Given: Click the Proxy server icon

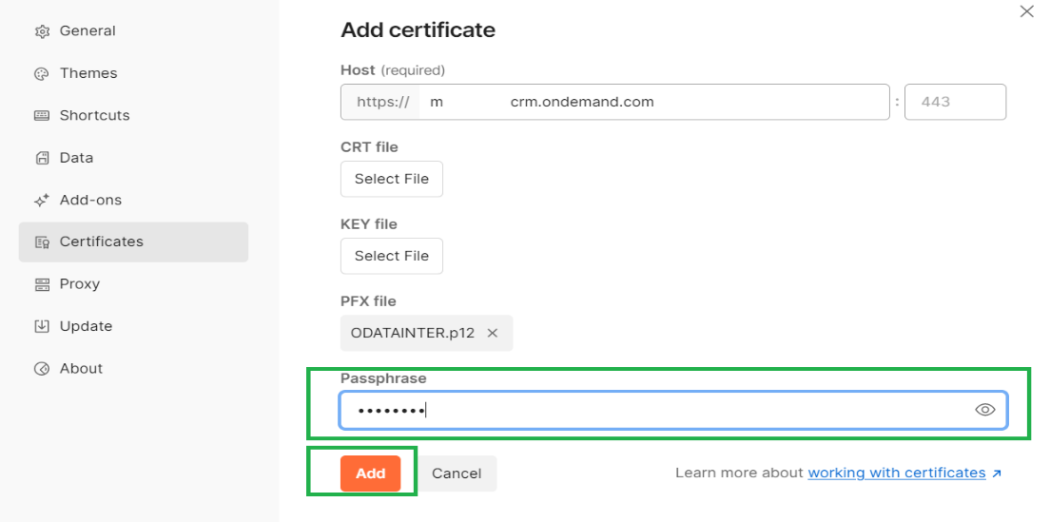Looking at the screenshot, I should tap(42, 284).
